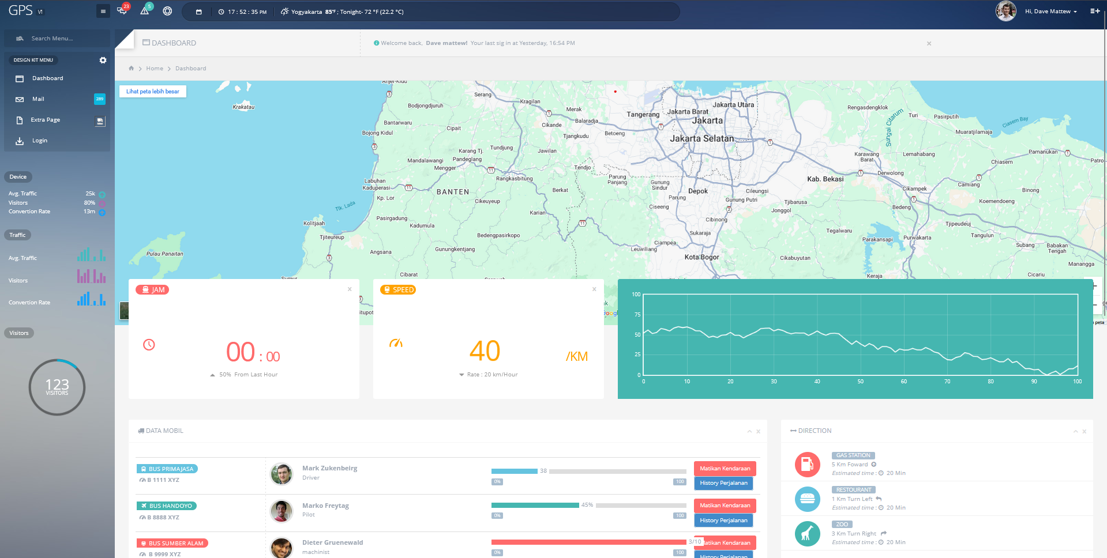Click the hamburger menu toggle icon
Viewport: 1107px width, 558px height.
point(103,11)
